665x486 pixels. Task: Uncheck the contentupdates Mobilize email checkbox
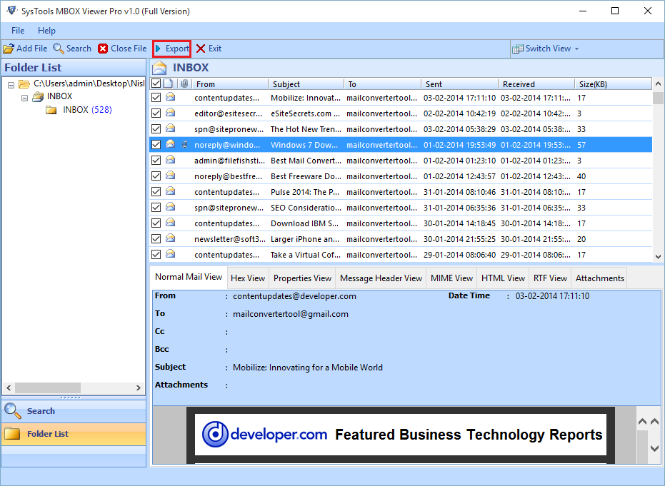(156, 98)
